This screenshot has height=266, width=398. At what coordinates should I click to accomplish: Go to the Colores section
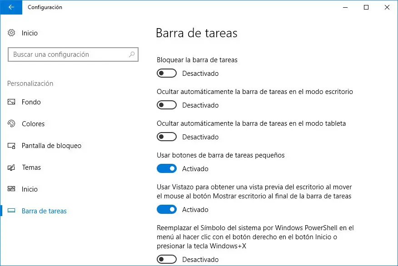coord(33,124)
